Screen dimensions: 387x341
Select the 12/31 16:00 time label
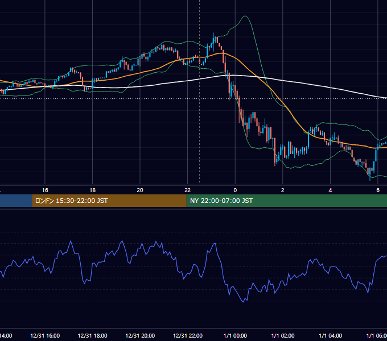coord(45,335)
